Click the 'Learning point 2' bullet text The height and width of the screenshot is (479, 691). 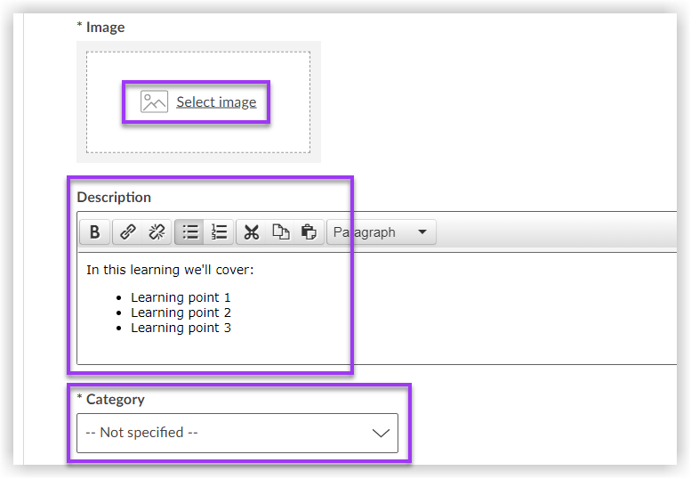pos(181,313)
